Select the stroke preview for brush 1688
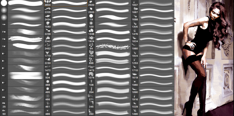Viewport: 234px width, 116px height. pyautogui.click(x=157, y=18)
